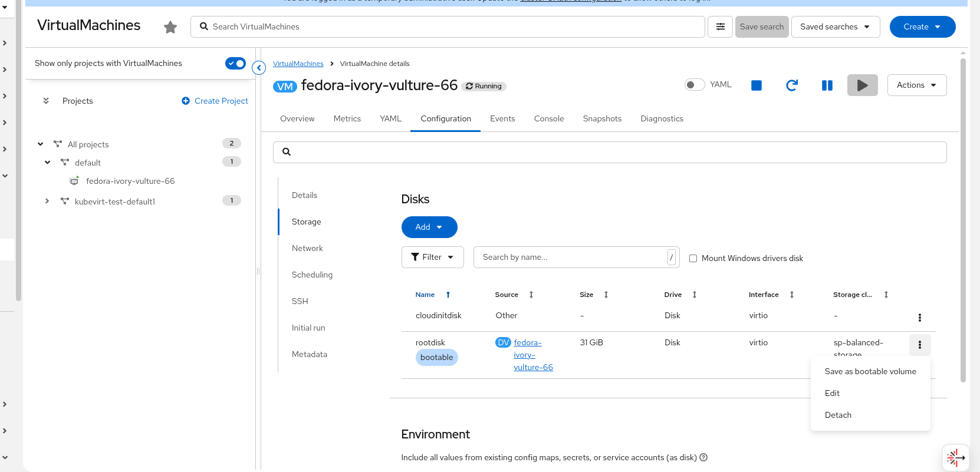Open the Console tab

click(549, 118)
